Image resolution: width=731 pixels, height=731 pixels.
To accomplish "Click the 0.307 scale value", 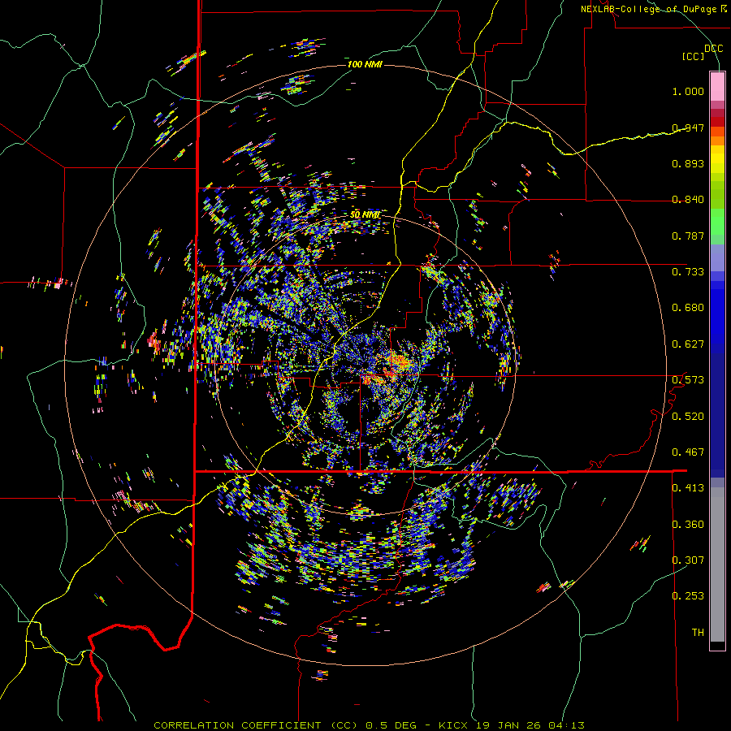I will pos(688,560).
